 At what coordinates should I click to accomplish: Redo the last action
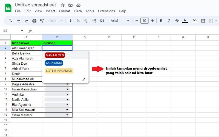pyautogui.click(x=26, y=21)
